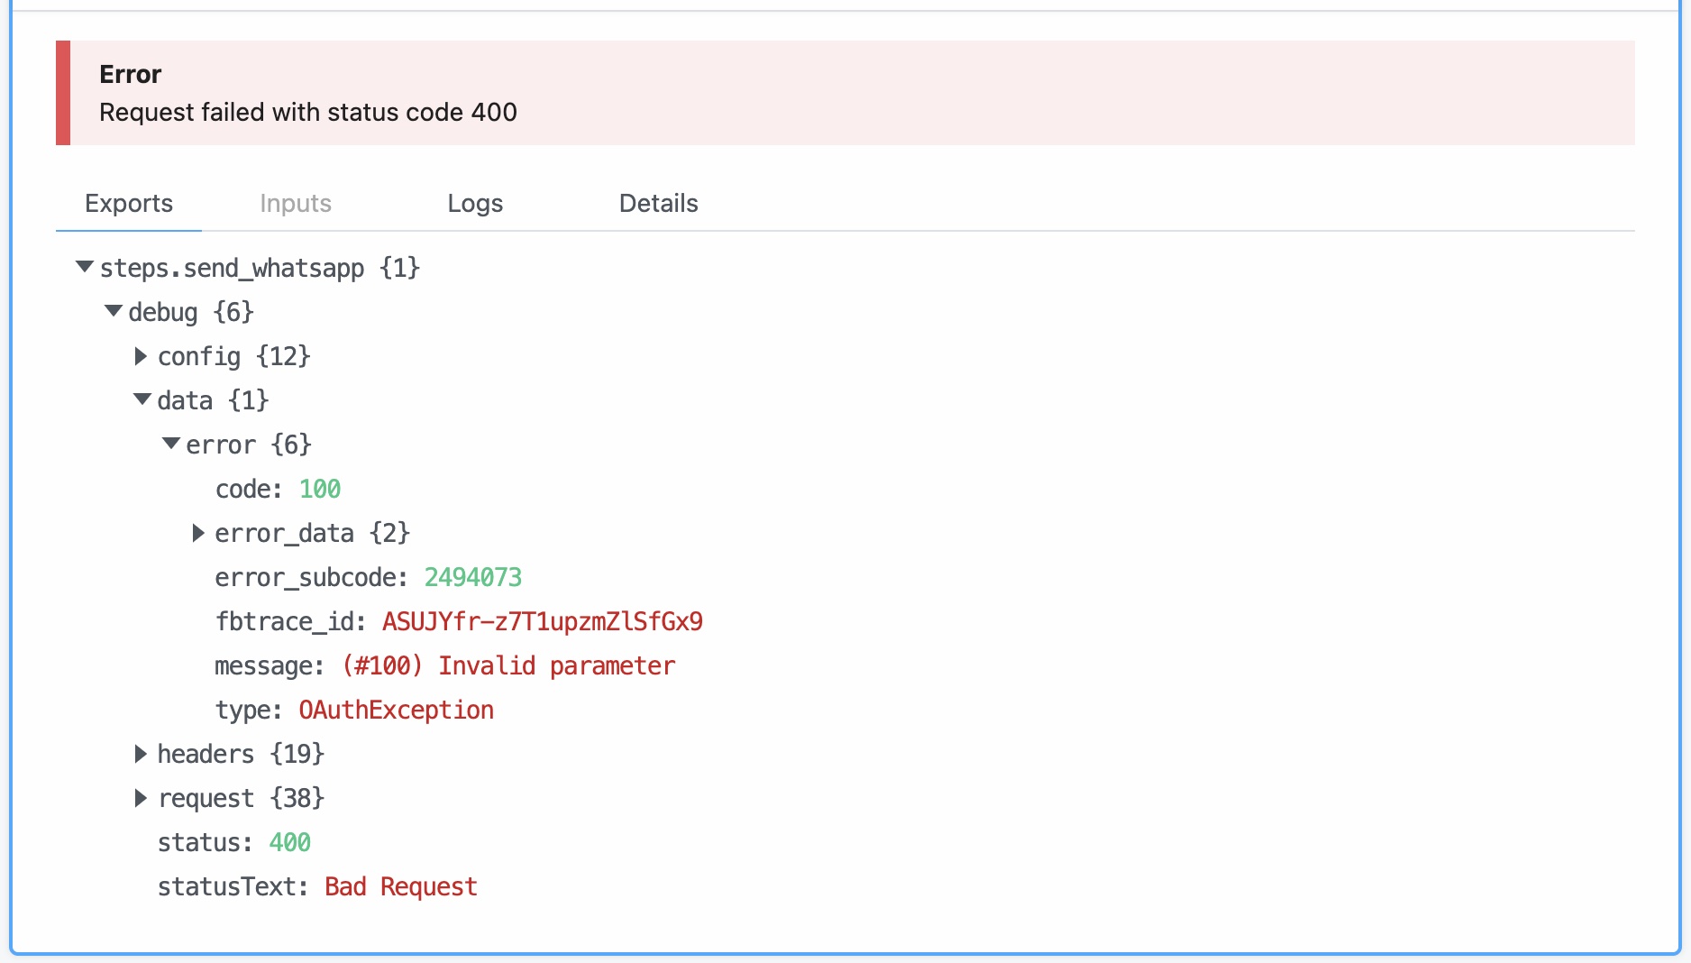The image size is (1691, 963).
Task: Expand the headers {19} node
Action: point(141,754)
